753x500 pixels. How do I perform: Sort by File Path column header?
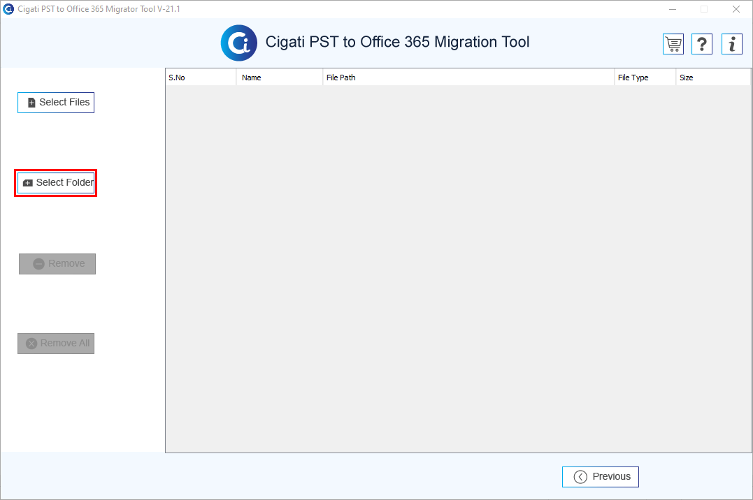pyautogui.click(x=468, y=78)
